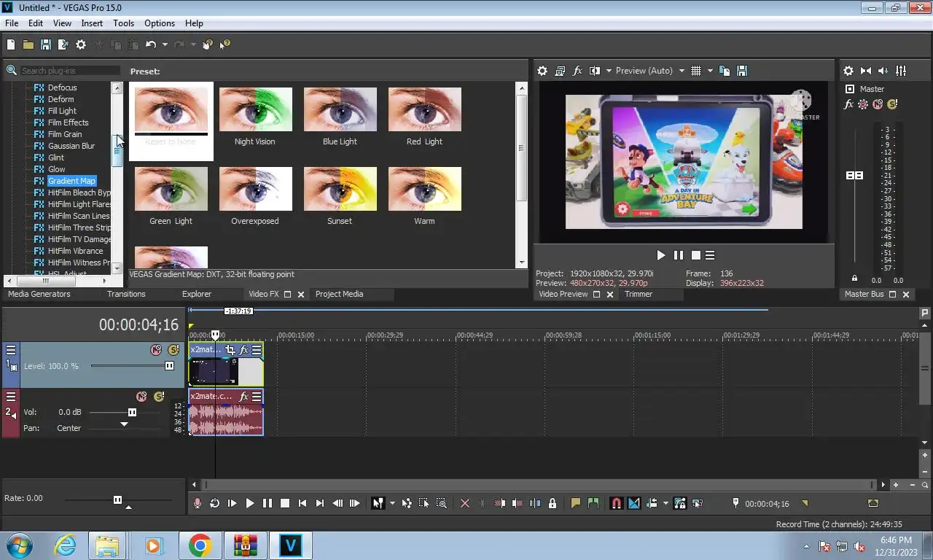Solo the Master bus
This screenshot has height=560, width=933.
pyautogui.click(x=892, y=104)
